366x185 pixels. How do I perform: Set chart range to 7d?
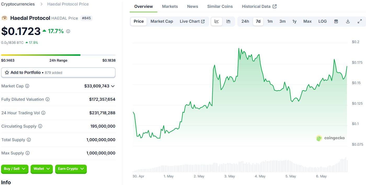coord(258,21)
